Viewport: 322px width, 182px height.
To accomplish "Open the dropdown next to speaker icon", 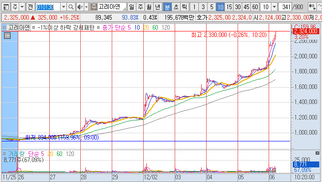I will coord(87,7).
